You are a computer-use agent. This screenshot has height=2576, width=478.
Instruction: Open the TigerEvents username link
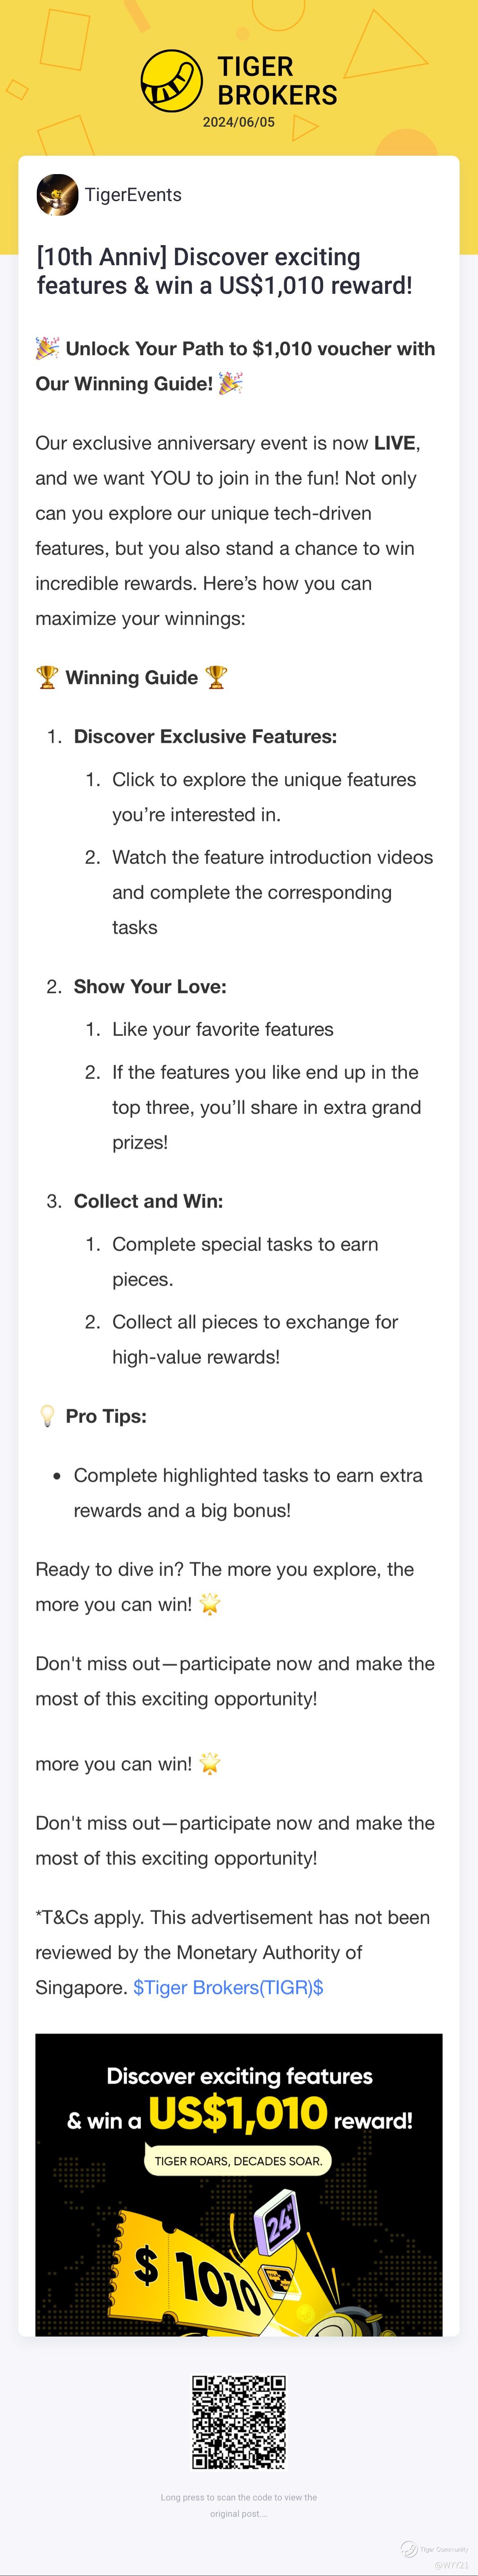pos(133,195)
